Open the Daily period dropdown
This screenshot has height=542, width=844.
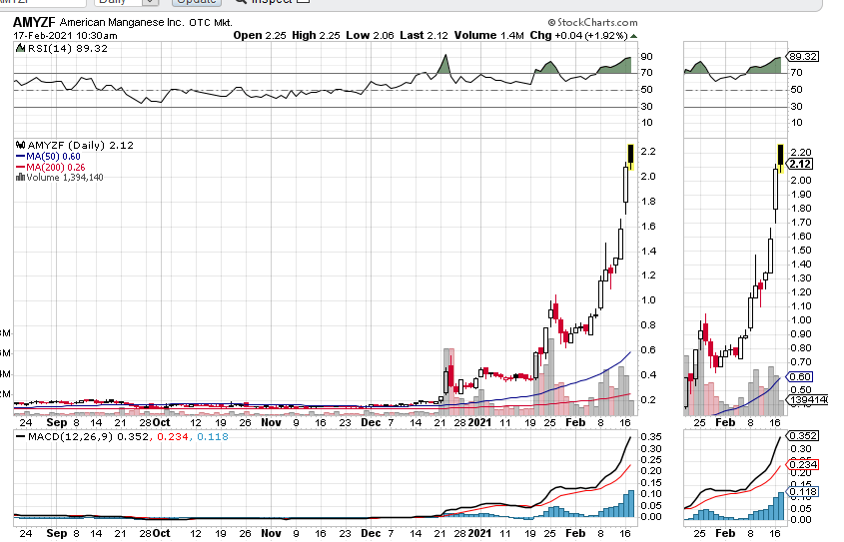pyautogui.click(x=127, y=2)
